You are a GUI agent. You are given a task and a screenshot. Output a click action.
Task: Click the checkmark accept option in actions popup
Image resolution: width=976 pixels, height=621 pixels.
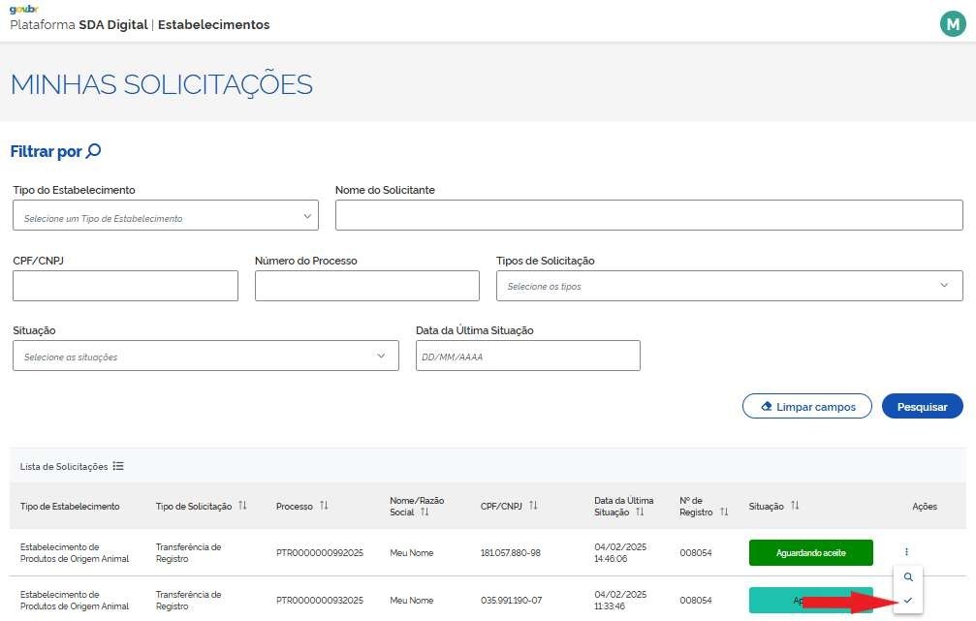908,602
